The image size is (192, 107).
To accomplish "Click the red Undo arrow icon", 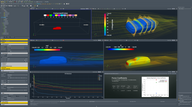I will [15, 2].
